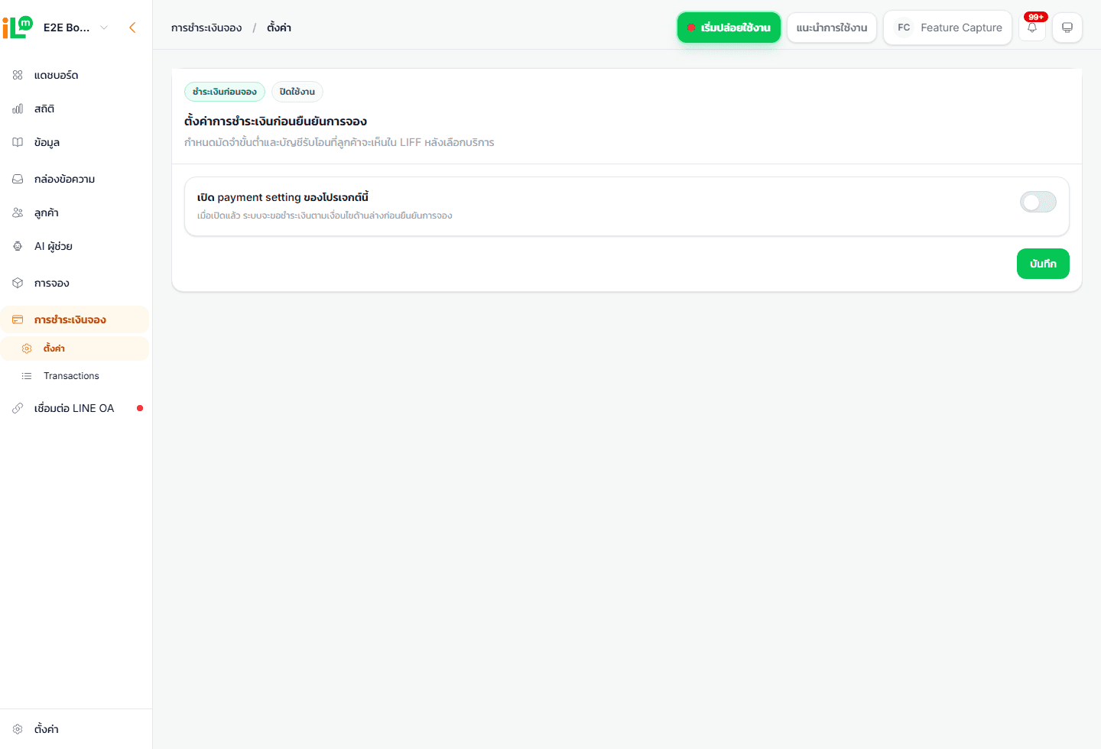Open AI ผู้ช่วย menu item
Image resolution: width=1101 pixels, height=749 pixels.
click(75, 246)
